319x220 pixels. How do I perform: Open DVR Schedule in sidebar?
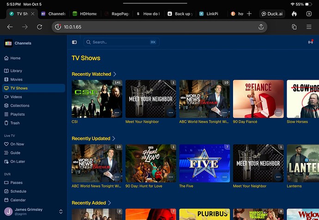pos(34,191)
